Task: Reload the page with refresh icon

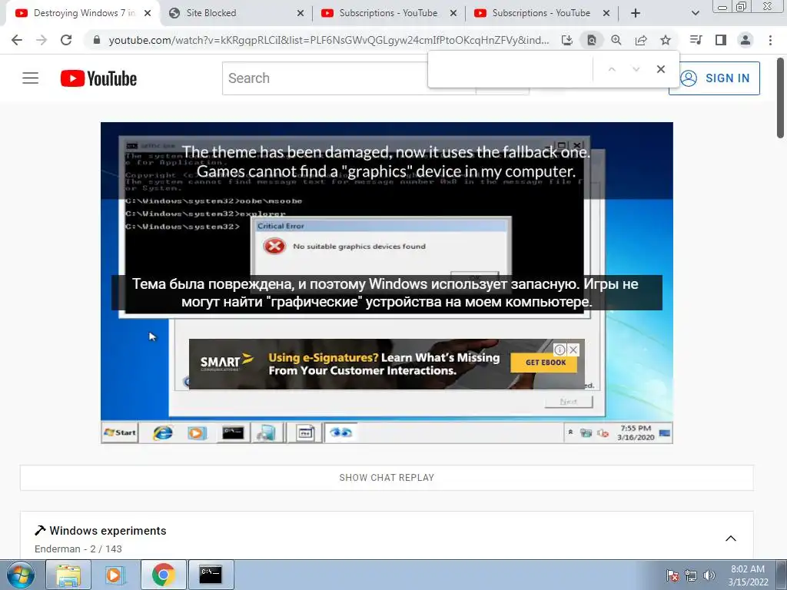Action: pos(66,40)
